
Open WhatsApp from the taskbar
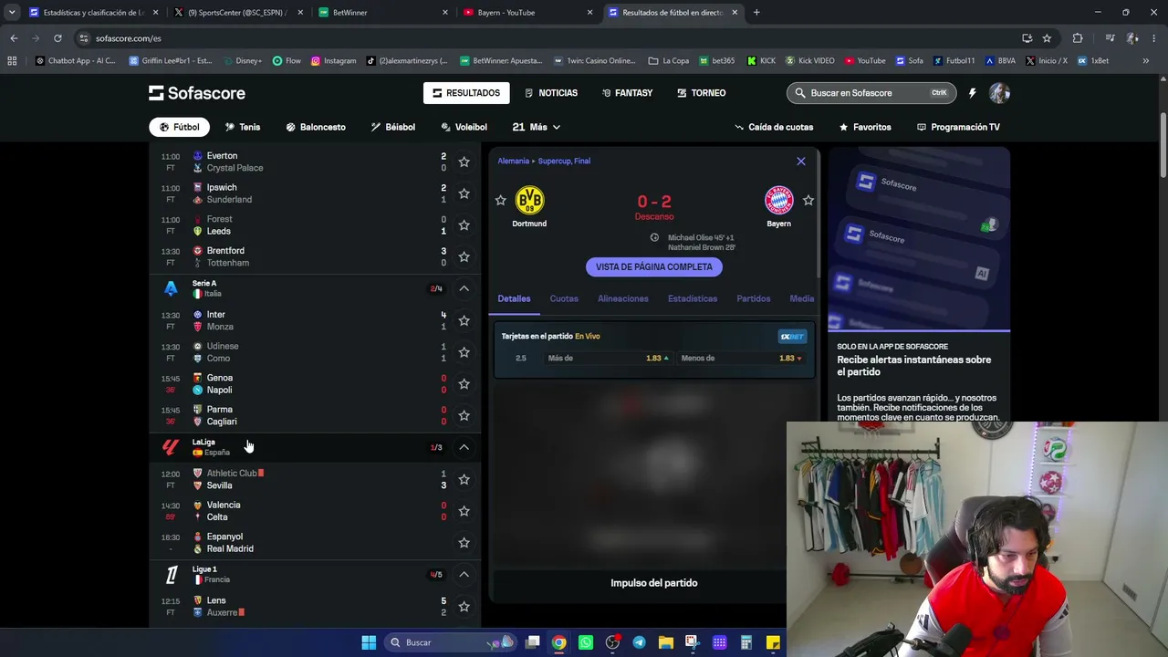586,642
